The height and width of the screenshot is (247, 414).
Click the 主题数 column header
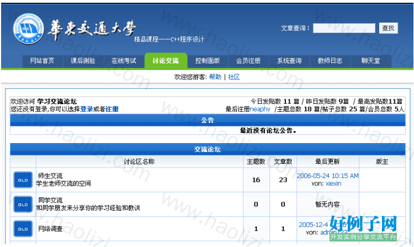256,162
